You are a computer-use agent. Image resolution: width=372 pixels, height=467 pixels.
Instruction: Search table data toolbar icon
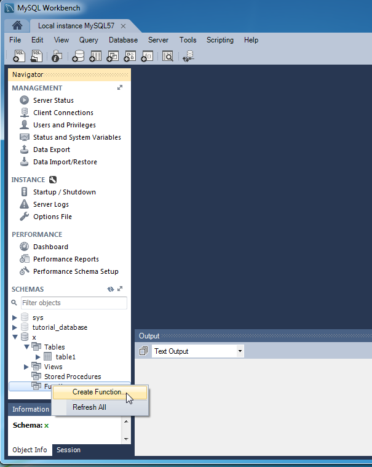[x=168, y=56]
